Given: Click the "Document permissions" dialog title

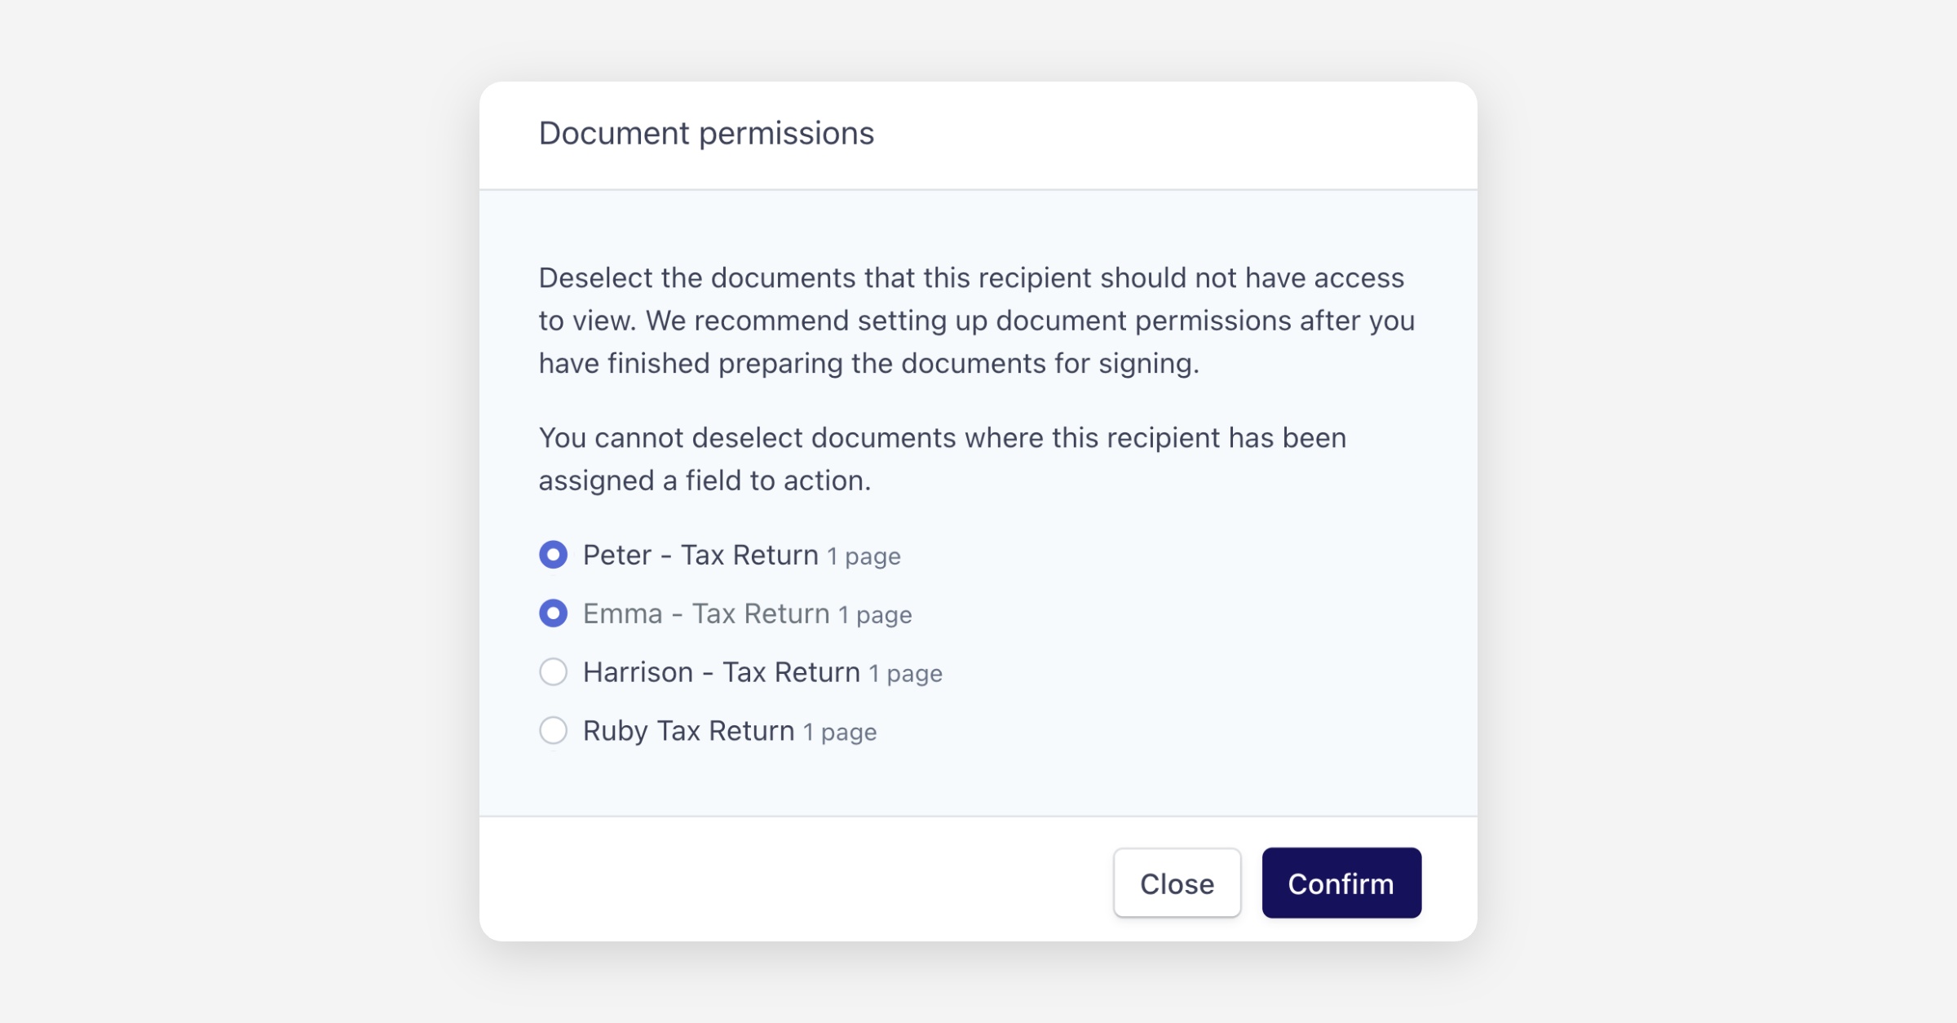Looking at the screenshot, I should (706, 134).
